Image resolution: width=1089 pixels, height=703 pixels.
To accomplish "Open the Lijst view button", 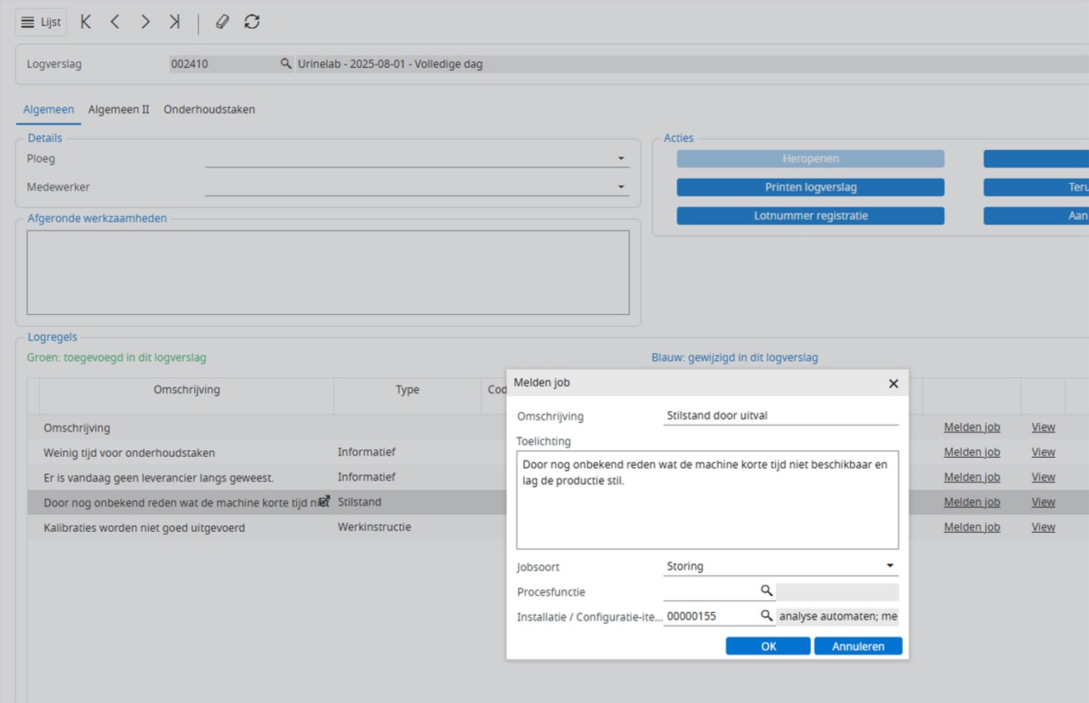I will [x=41, y=22].
